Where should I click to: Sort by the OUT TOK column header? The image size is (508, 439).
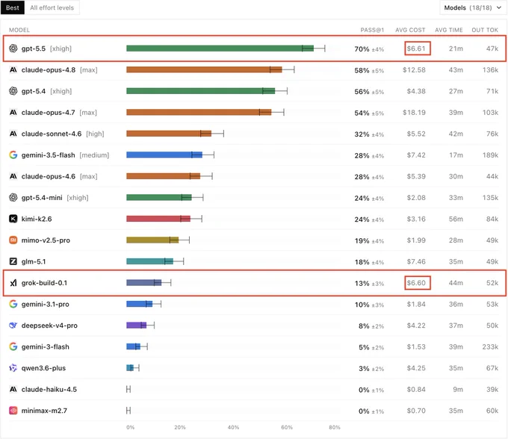(485, 30)
